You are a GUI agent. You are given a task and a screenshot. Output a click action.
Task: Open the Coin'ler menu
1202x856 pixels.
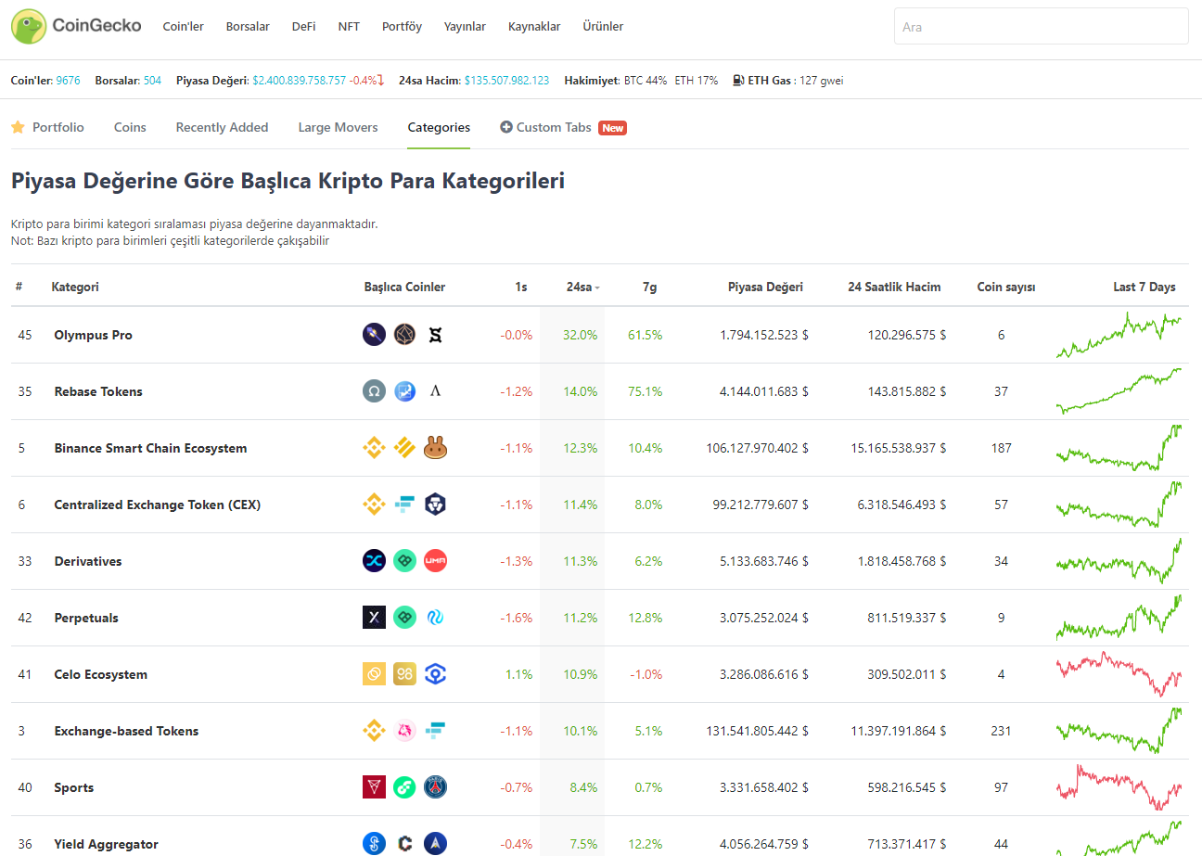click(183, 27)
